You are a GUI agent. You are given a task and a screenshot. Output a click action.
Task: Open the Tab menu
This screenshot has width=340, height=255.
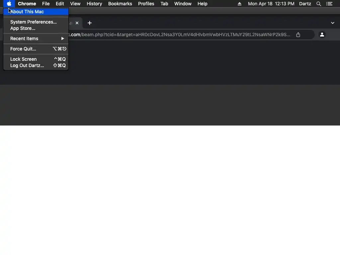pyautogui.click(x=164, y=4)
